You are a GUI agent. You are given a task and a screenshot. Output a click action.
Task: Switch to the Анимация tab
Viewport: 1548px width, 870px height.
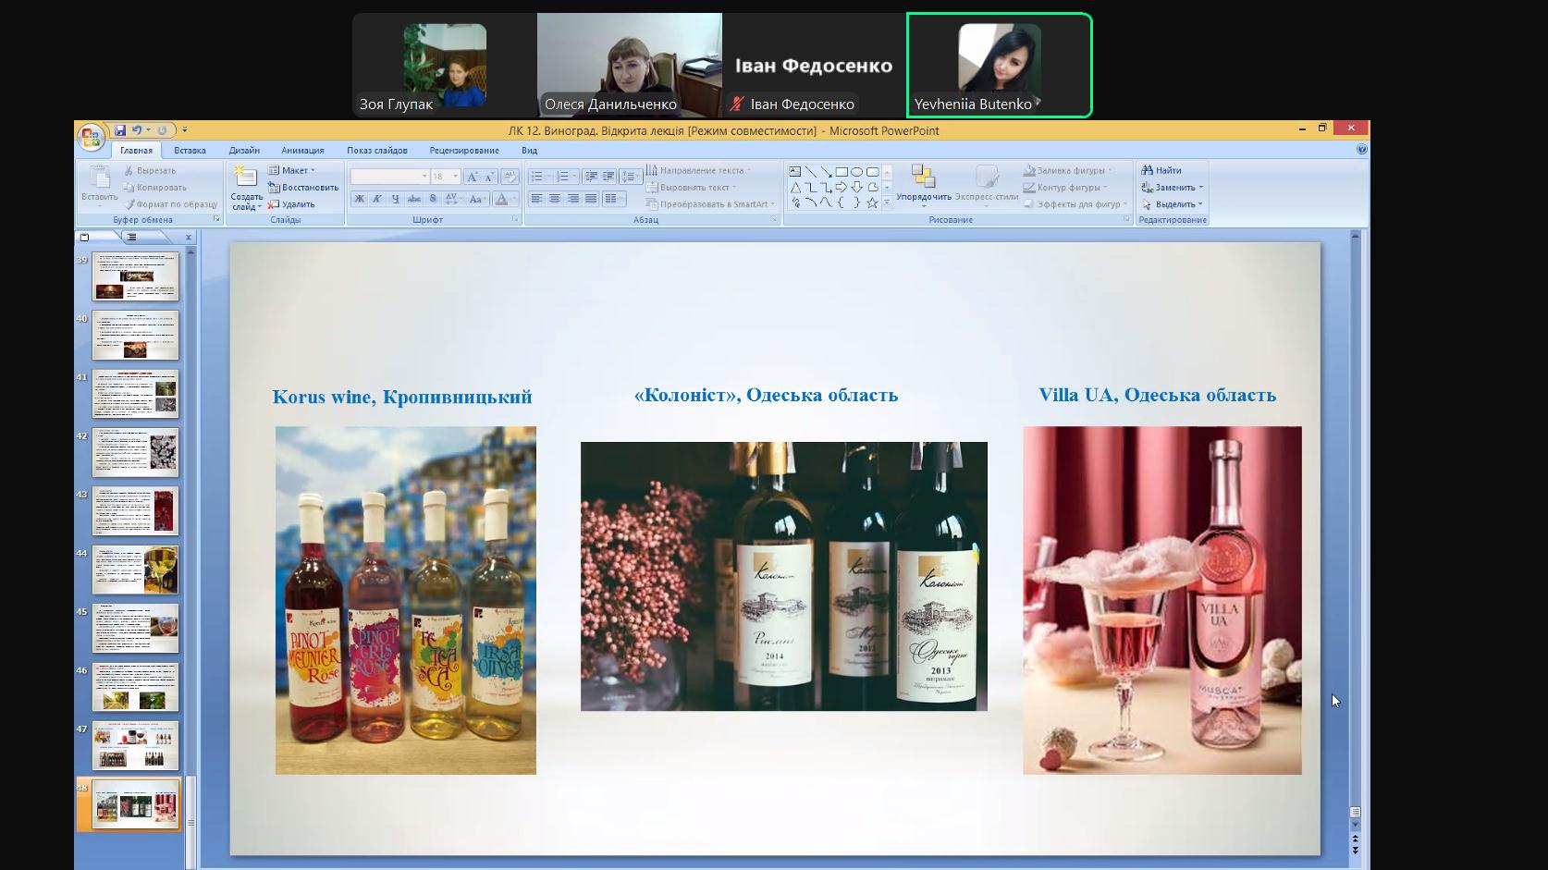pos(302,150)
